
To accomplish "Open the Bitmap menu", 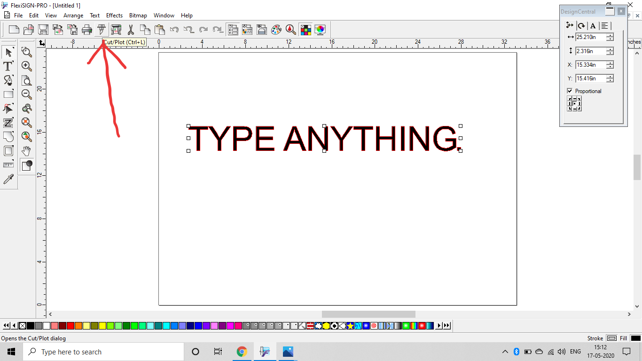I will click(138, 16).
